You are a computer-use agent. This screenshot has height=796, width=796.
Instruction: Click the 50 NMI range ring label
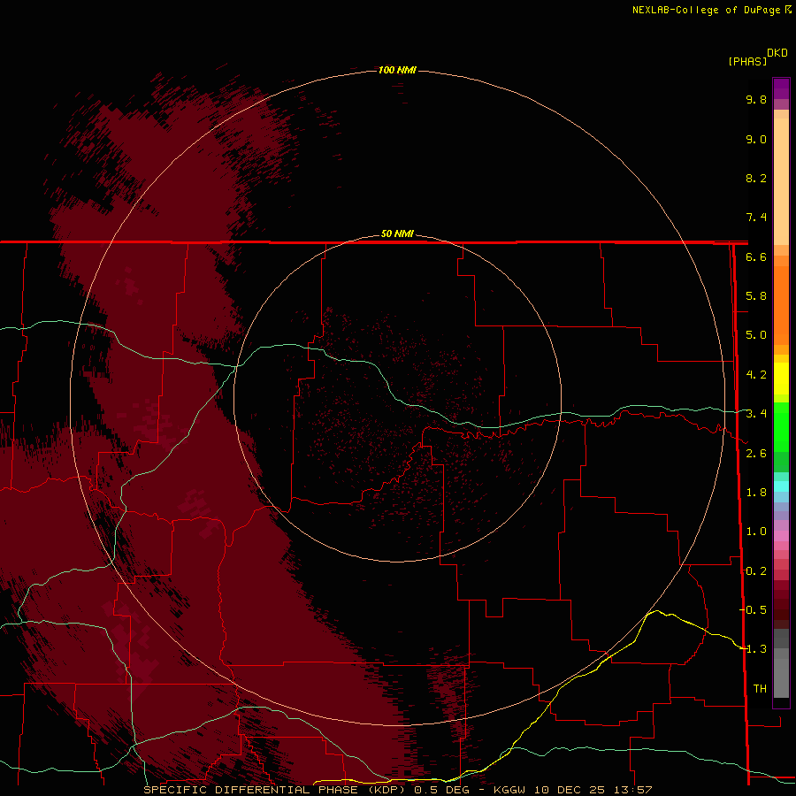(x=397, y=233)
